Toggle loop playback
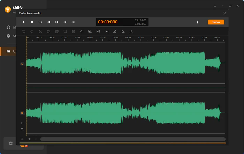The width and height of the screenshot is (244, 154). [40, 22]
